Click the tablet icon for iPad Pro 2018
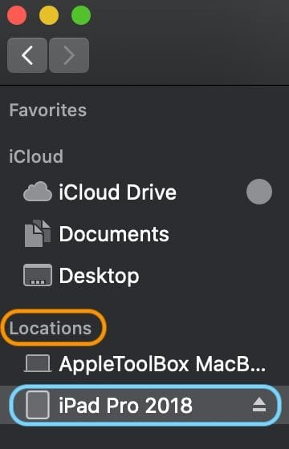Viewport: 289px width, 449px height. (x=38, y=405)
